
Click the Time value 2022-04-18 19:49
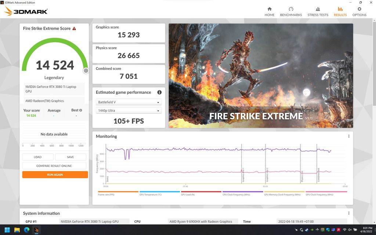(311, 221)
